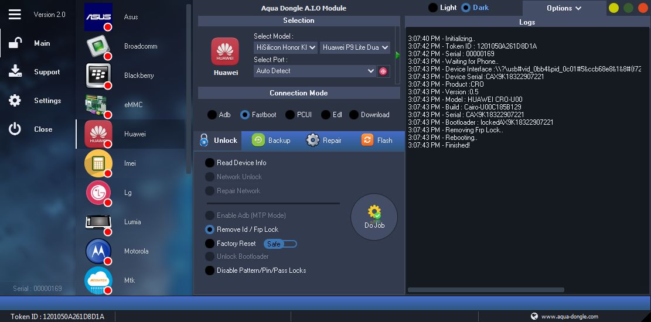
Task: Click the port refresh icon beside Auto Detect
Action: click(x=383, y=71)
